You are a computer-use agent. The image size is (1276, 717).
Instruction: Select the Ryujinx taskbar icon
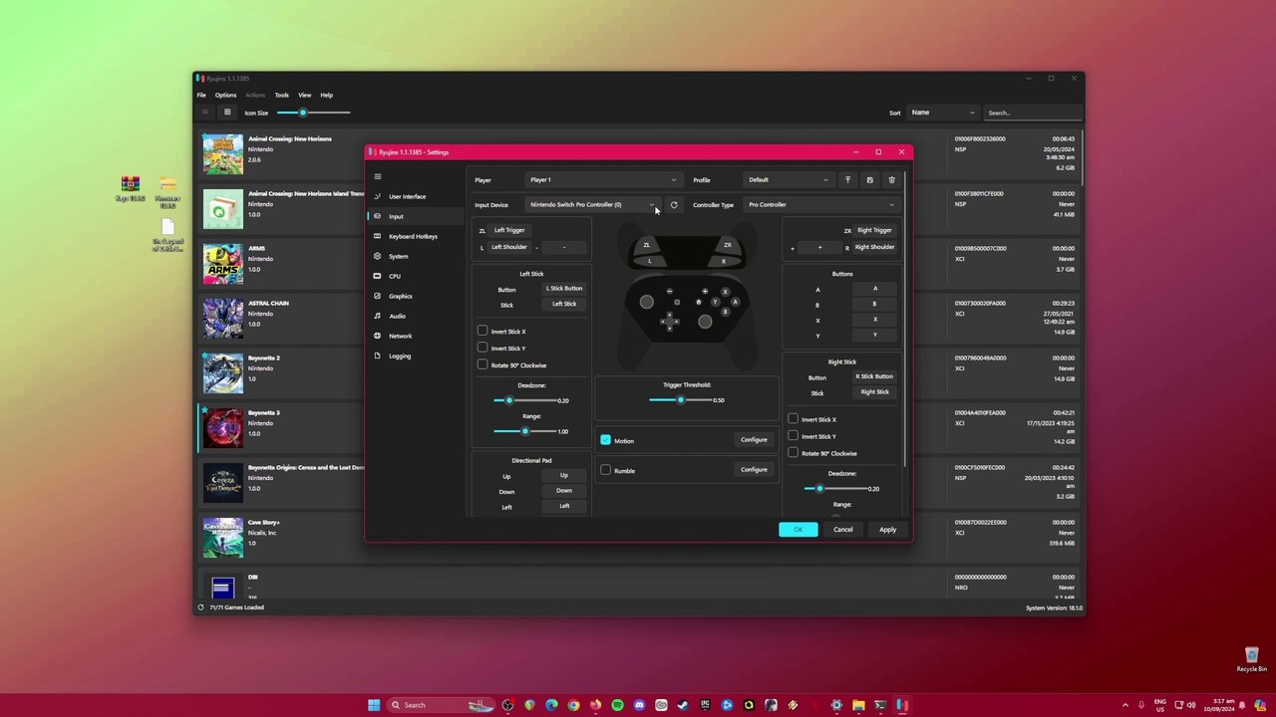[x=902, y=705]
